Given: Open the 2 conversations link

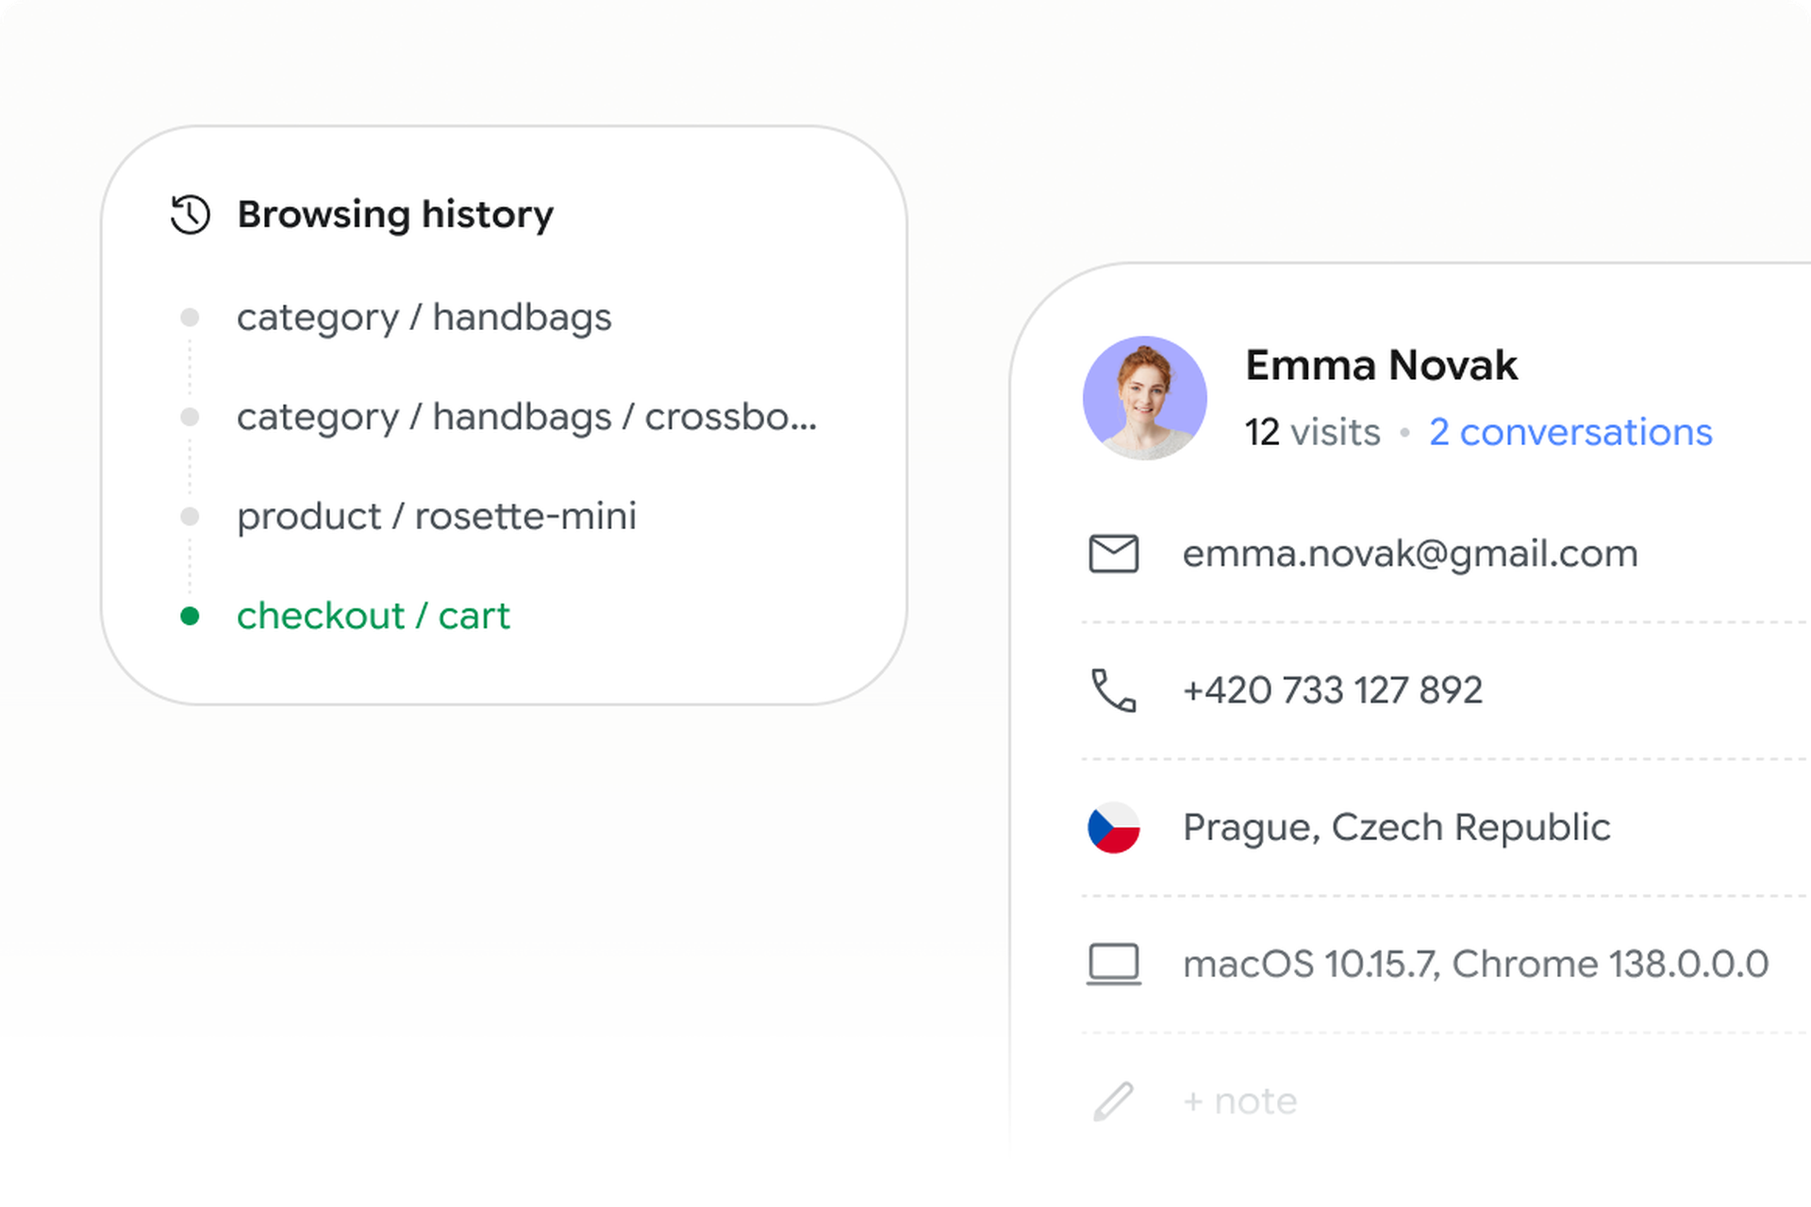Looking at the screenshot, I should pyautogui.click(x=1570, y=432).
